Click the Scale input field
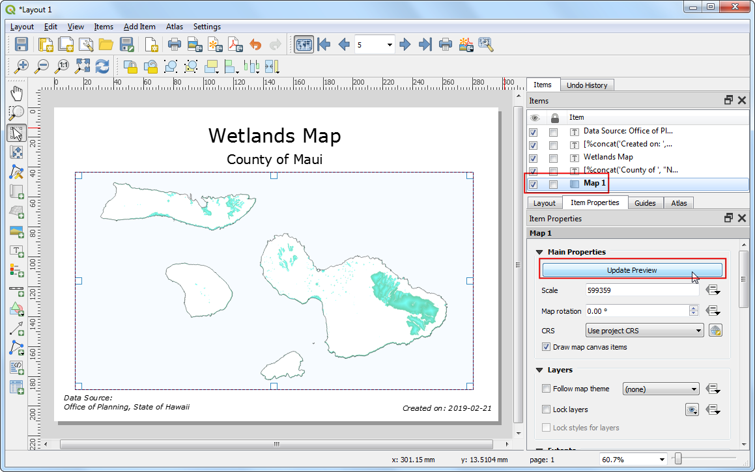Image resolution: width=755 pixels, height=472 pixels. [x=642, y=290]
